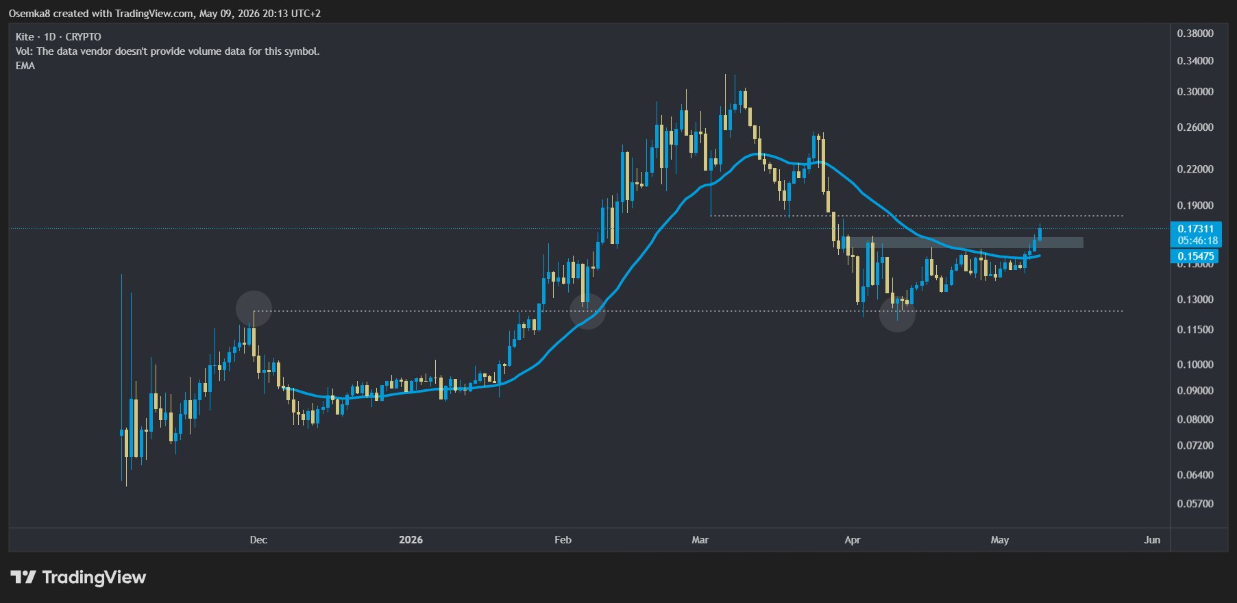Select the gray rectangle resistance zone
The image size is (1237, 603).
pos(964,243)
